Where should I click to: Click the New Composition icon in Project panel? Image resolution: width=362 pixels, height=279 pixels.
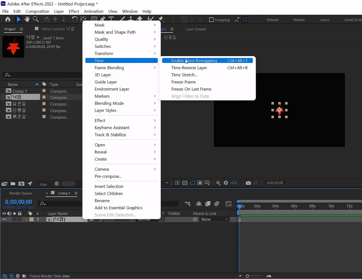[x=21, y=184]
